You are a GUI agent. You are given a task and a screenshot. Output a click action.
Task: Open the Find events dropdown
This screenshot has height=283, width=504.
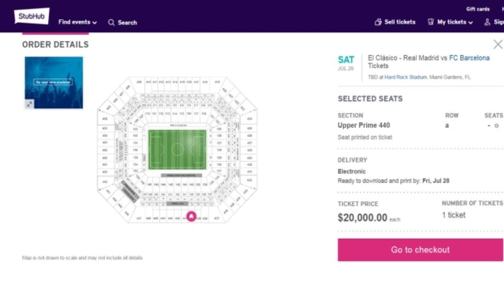77,22
